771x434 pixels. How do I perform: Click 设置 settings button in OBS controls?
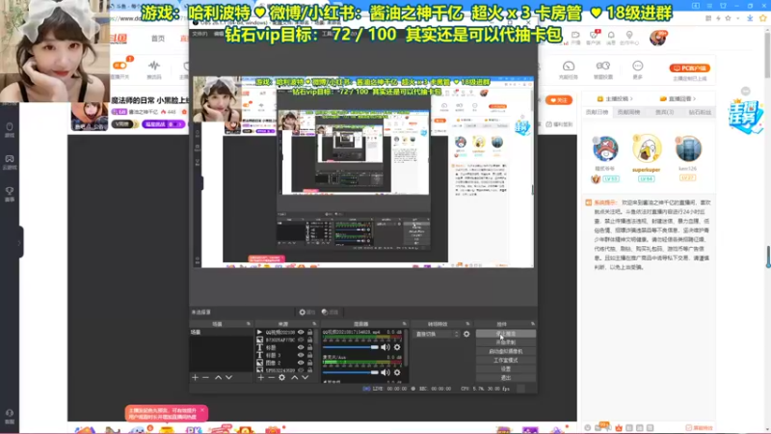pyautogui.click(x=505, y=369)
